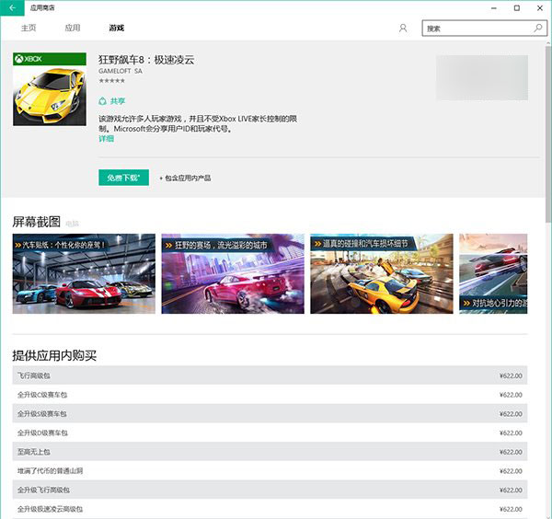Select the 全升级S级赛车包 purchase row
This screenshot has width=552, height=519.
(270, 414)
